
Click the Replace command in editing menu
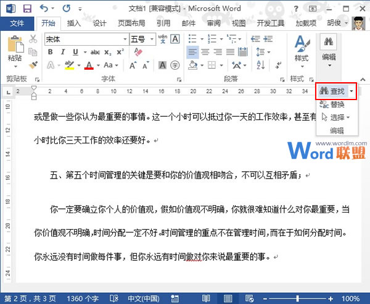332,104
